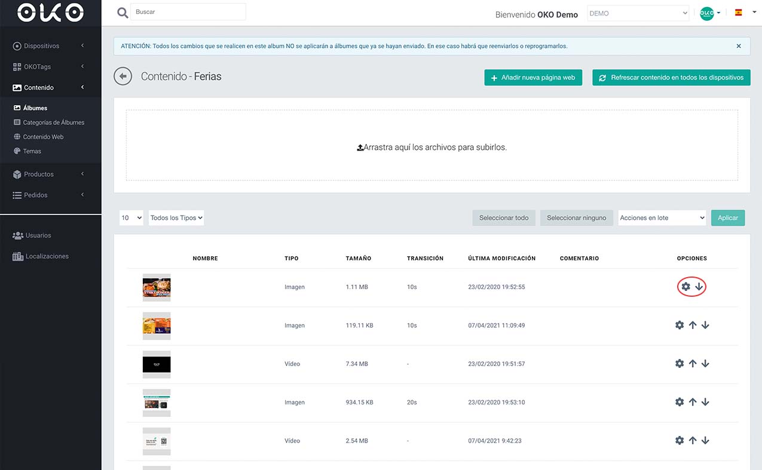Move the 934.15 KB image down

(705, 403)
